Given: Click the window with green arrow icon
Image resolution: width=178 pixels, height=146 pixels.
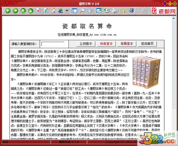Looking at the screenshot, I should (x=99, y=11).
